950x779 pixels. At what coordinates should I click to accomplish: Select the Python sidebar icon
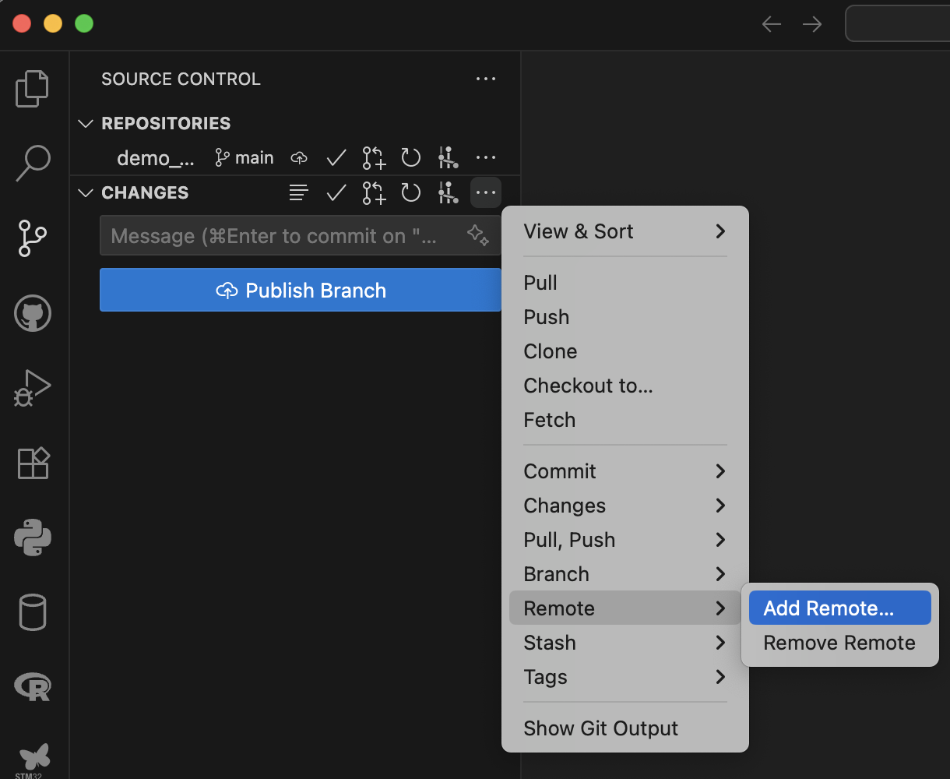[32, 537]
